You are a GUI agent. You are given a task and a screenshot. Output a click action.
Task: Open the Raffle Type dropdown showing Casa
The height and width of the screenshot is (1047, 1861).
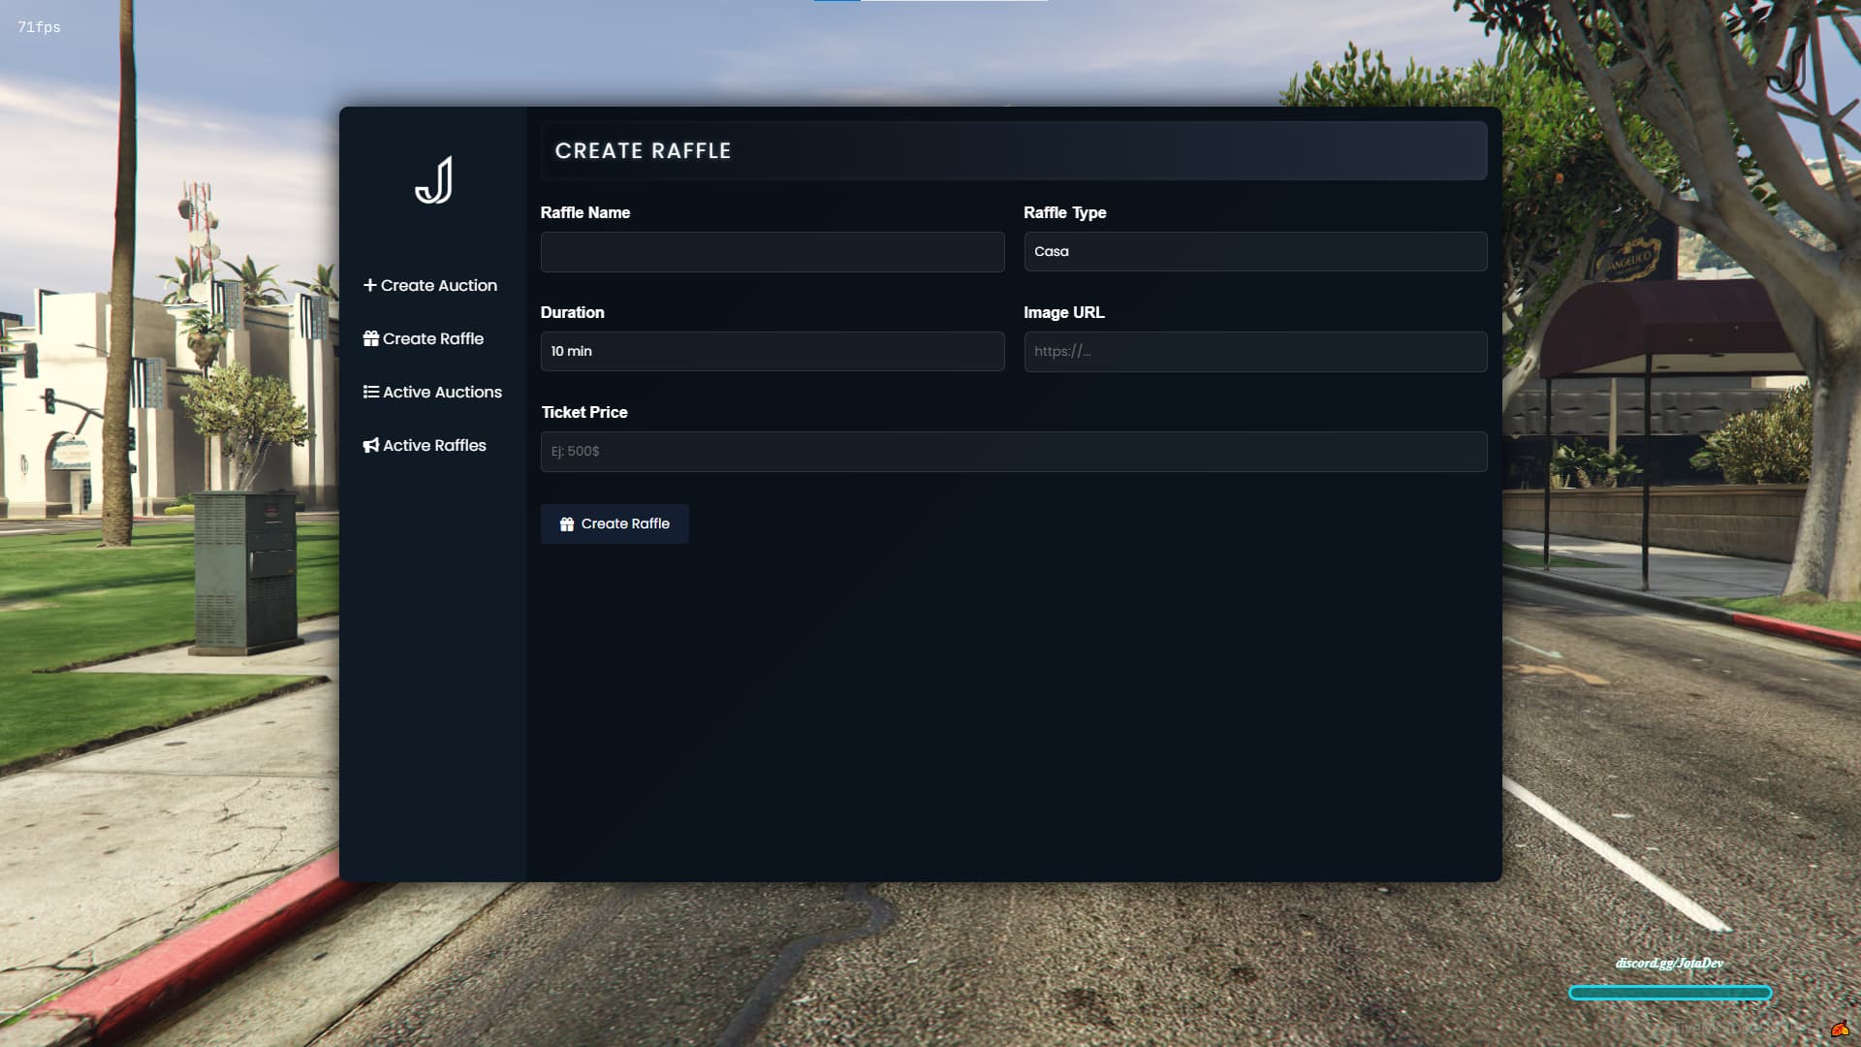click(x=1255, y=251)
